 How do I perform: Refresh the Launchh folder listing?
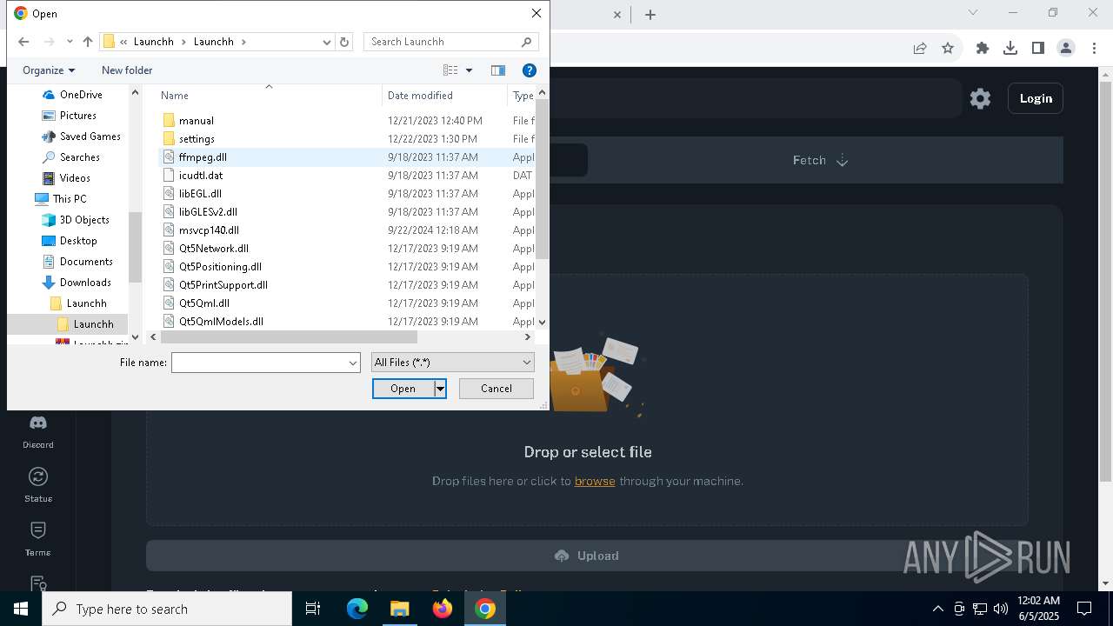pyautogui.click(x=344, y=42)
